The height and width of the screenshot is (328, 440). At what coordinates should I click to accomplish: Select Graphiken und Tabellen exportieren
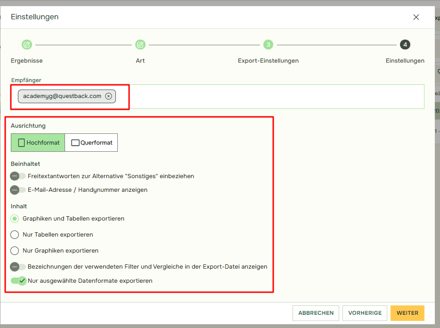15,219
